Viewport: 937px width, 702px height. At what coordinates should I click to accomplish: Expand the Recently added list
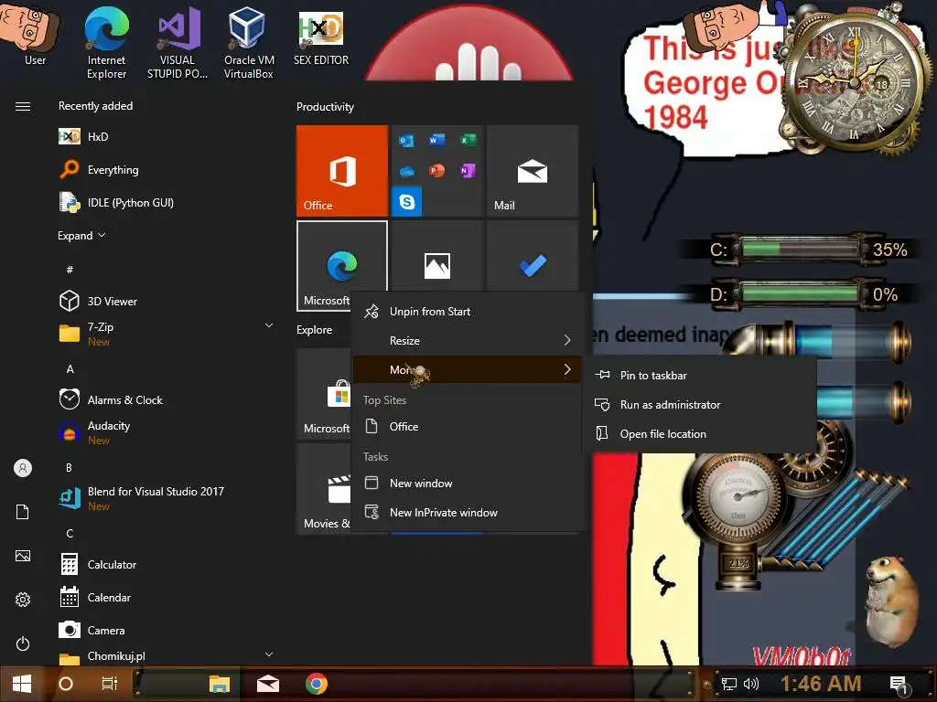coord(81,235)
